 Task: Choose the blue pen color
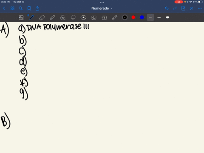coord(142,17)
